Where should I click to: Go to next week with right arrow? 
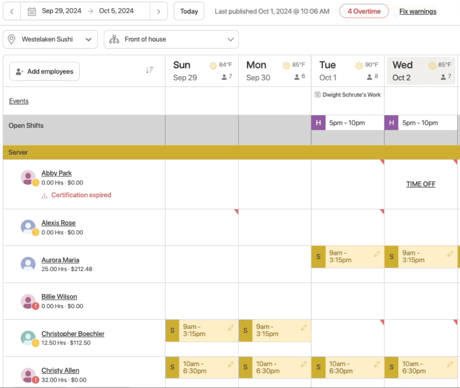coord(158,11)
